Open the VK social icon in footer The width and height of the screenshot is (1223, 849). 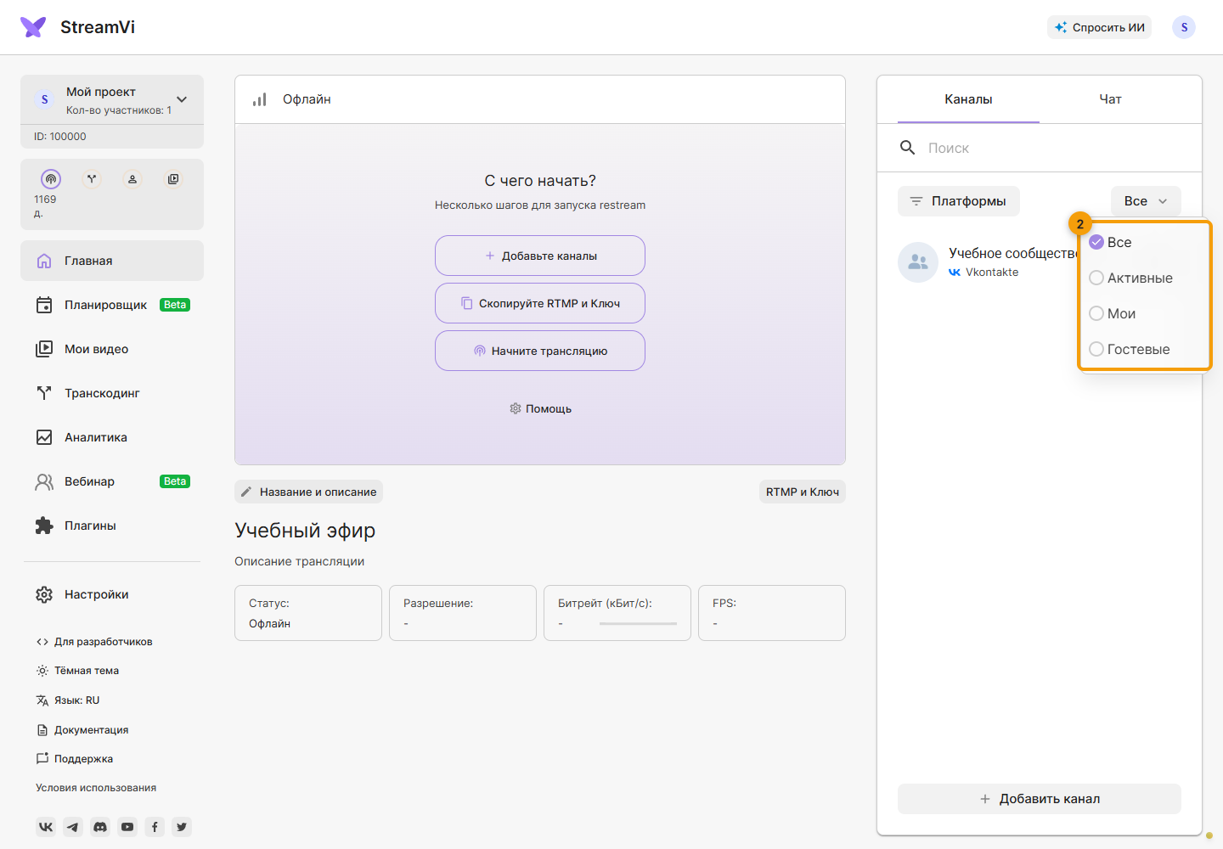[x=46, y=827]
